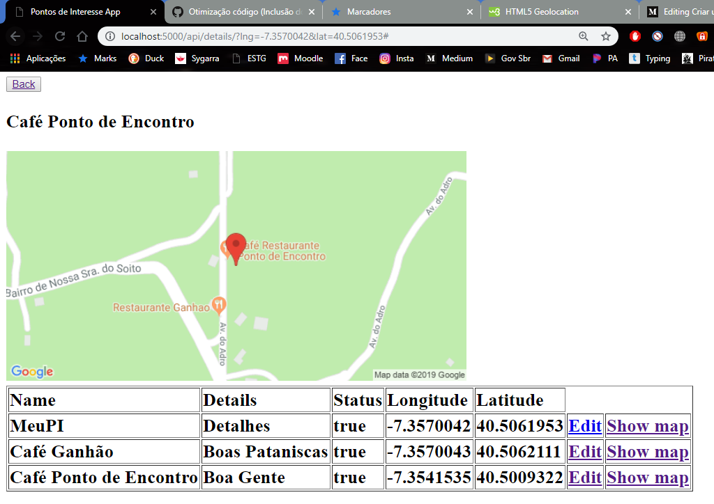714x504 pixels.
Task: Click the Back button above the map
Action: [23, 84]
